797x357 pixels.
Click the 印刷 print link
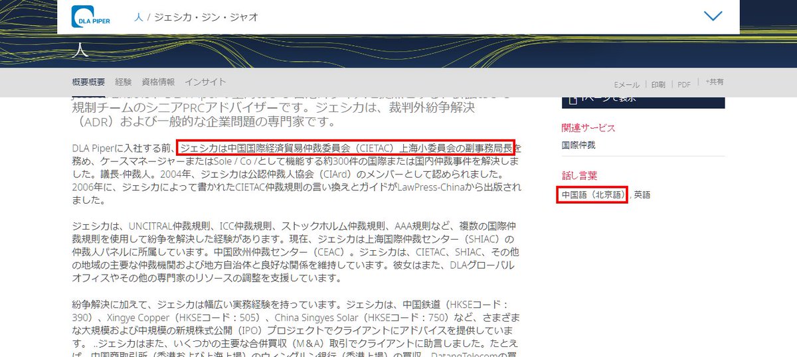[x=658, y=85]
